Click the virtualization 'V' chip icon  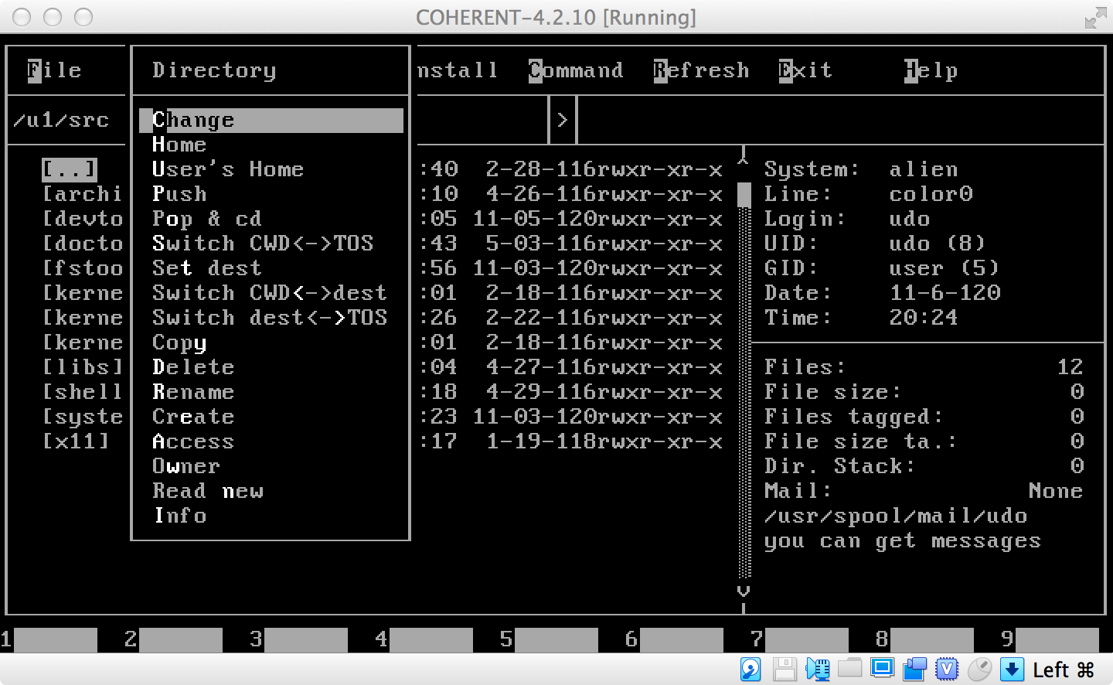pyautogui.click(x=946, y=670)
